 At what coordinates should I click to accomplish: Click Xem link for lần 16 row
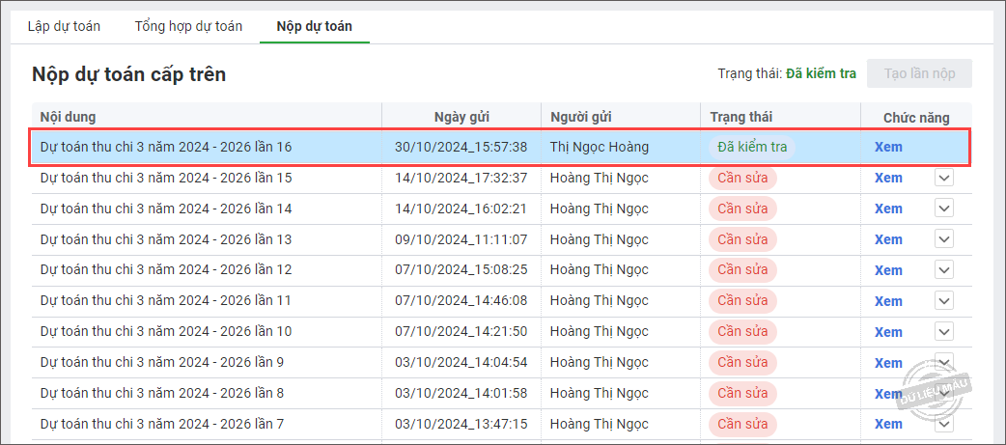tap(888, 148)
